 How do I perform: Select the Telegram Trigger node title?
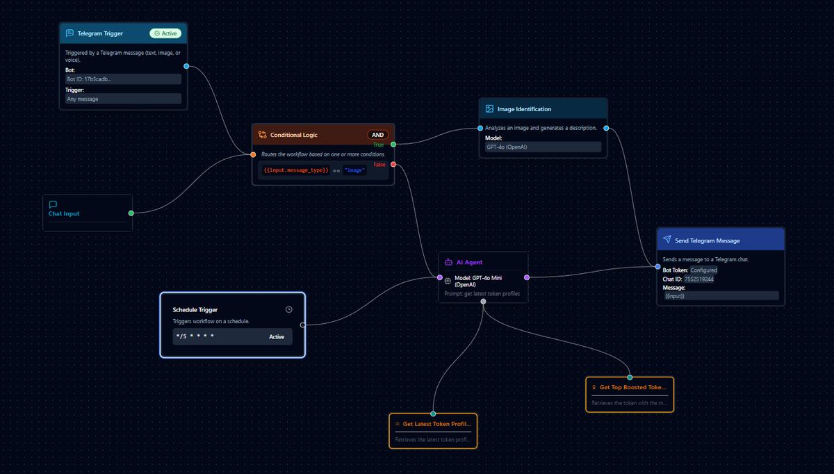100,33
